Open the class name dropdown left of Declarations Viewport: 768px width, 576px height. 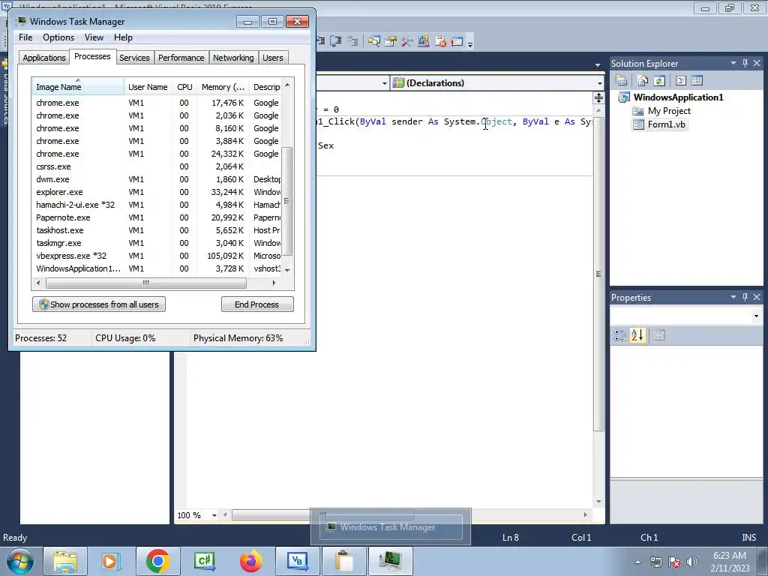(385, 83)
